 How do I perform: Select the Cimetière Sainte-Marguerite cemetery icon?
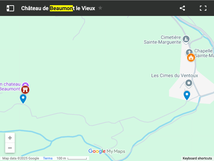[186, 39]
